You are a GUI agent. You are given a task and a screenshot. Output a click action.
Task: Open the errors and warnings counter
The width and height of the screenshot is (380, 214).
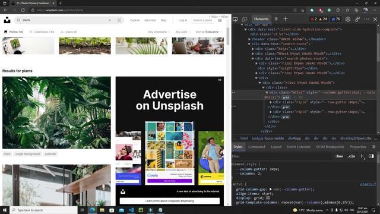[319, 19]
